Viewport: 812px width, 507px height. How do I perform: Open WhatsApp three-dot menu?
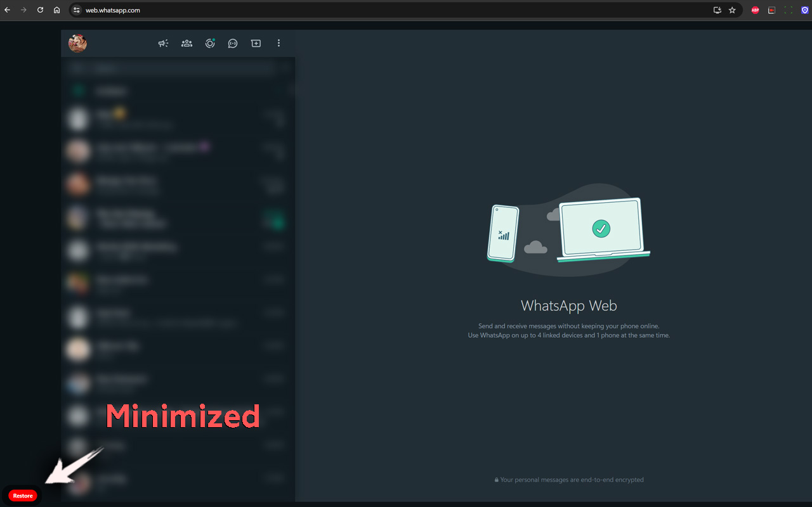point(278,43)
